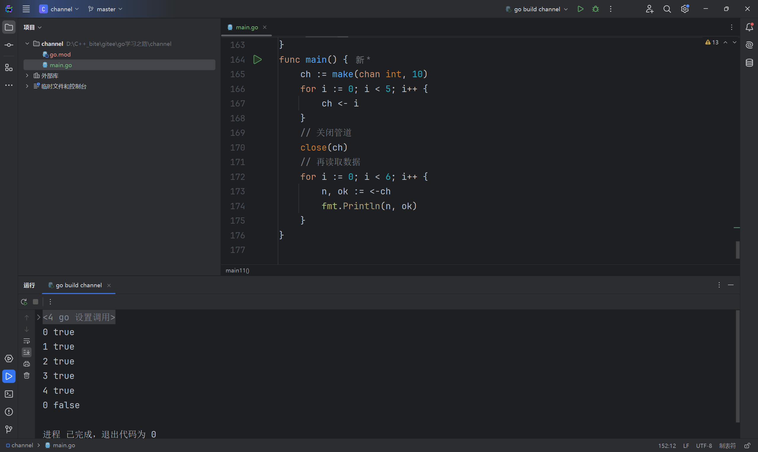Stop the running process
This screenshot has height=452, width=758.
pyautogui.click(x=36, y=301)
